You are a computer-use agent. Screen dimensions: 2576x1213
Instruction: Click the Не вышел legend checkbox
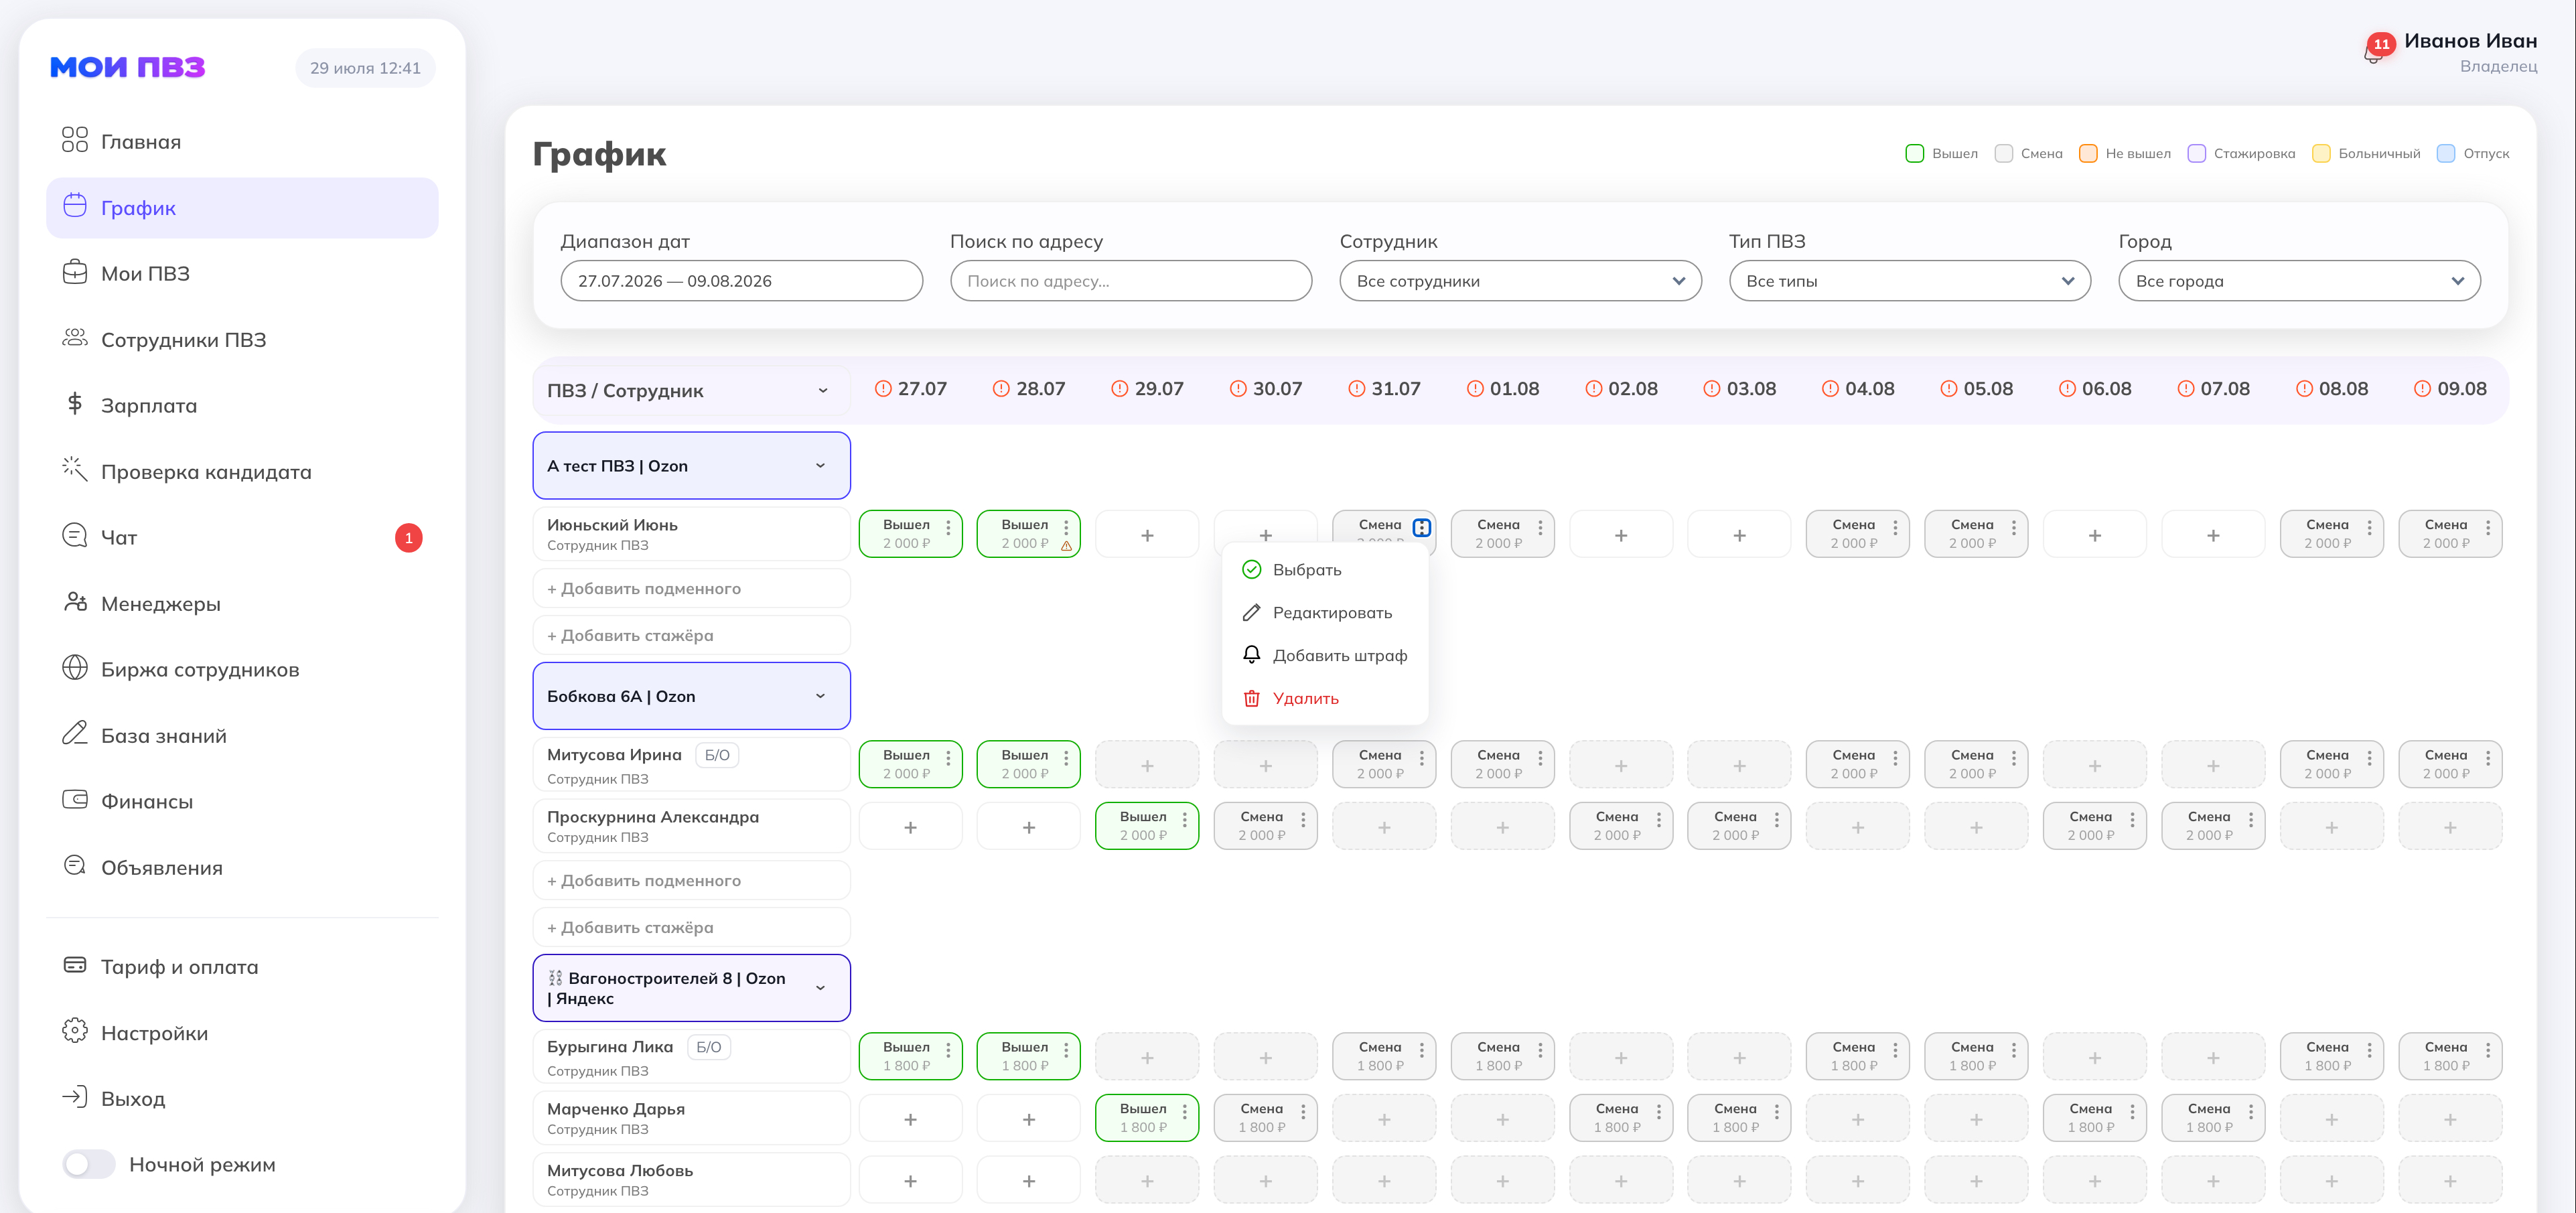click(2088, 154)
